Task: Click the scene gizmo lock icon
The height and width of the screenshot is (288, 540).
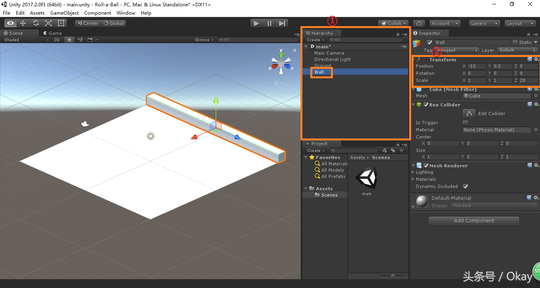Action: 295,50
